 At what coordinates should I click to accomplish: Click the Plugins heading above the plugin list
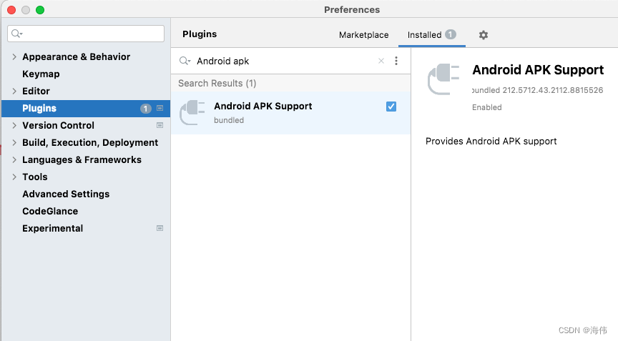tap(200, 34)
